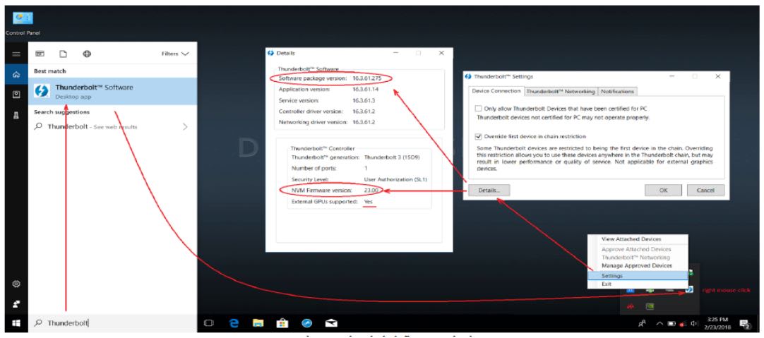Click Security Level User Authorization (SL1)

pos(395,179)
